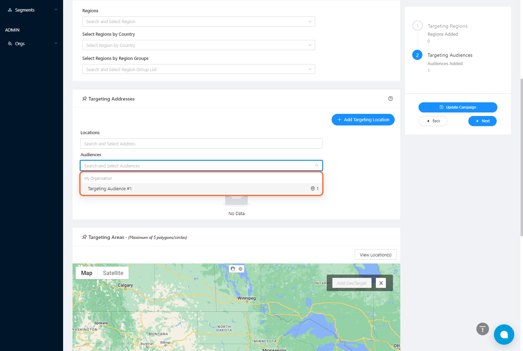Expand the Segments sidebar menu

click(56, 10)
